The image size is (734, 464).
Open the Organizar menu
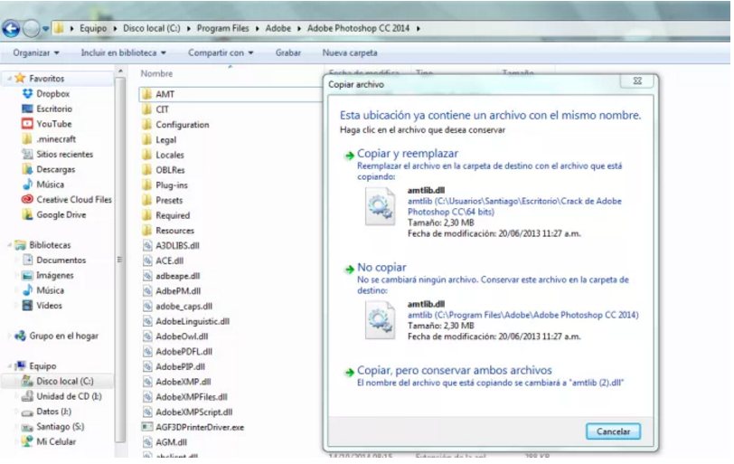(x=36, y=52)
